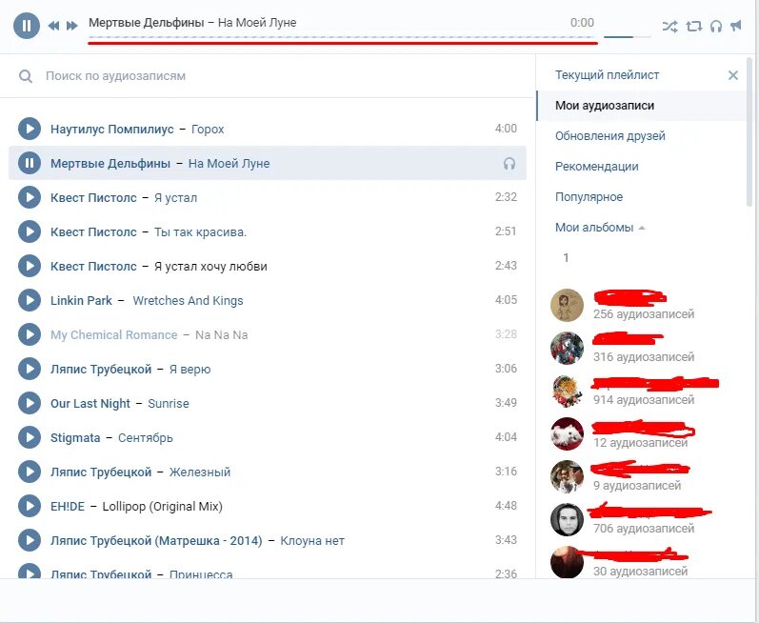Open friend with 256 аудиозаписей

coord(567,306)
